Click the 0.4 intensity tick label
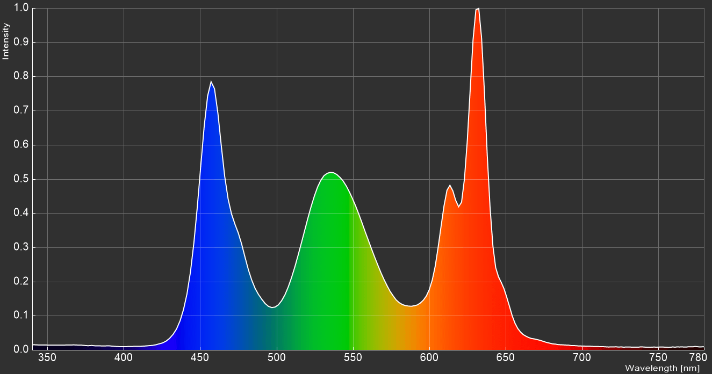Screen dimensions: 712x374 tap(22, 213)
